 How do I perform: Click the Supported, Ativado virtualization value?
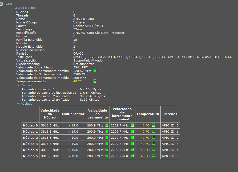coord(88,60)
